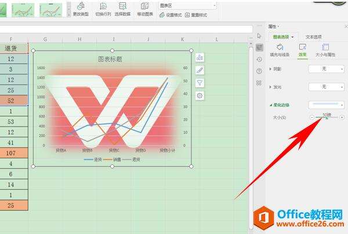Click the 货物小计 axis label

(x=168, y=150)
